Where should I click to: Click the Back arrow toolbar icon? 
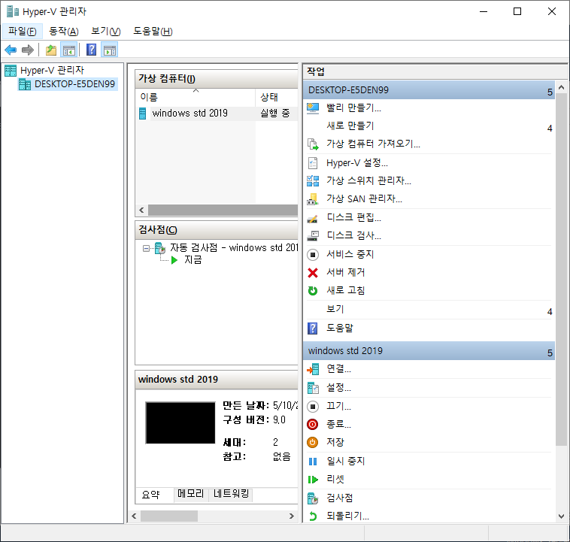(x=11, y=50)
